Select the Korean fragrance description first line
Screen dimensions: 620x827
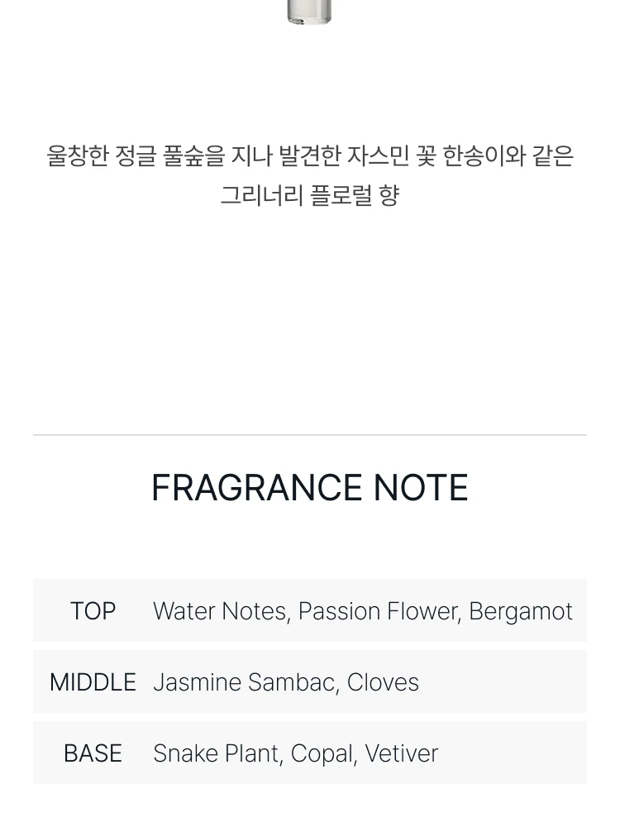point(310,156)
